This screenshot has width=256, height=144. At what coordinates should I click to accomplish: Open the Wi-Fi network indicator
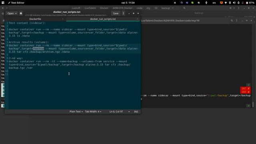click(226, 3)
